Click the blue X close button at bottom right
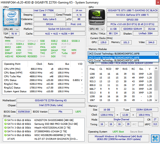This screenshot has width=160, height=144. pyautogui.click(x=155, y=138)
